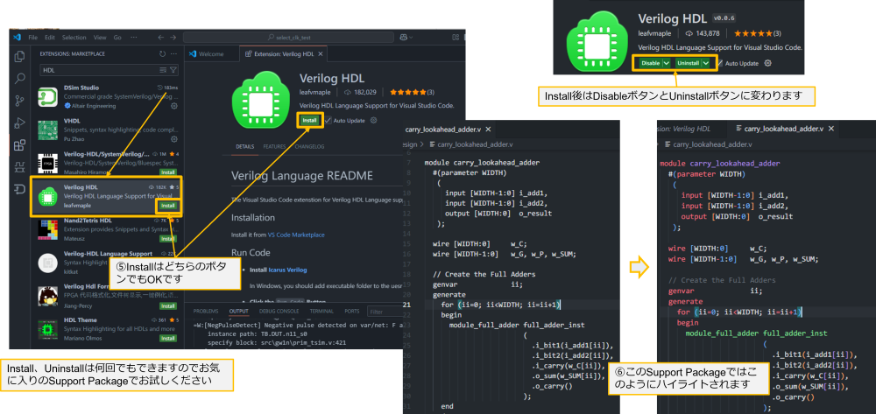This screenshot has width=876, height=414.
Task: Select the FEATURES tab
Action: (274, 147)
